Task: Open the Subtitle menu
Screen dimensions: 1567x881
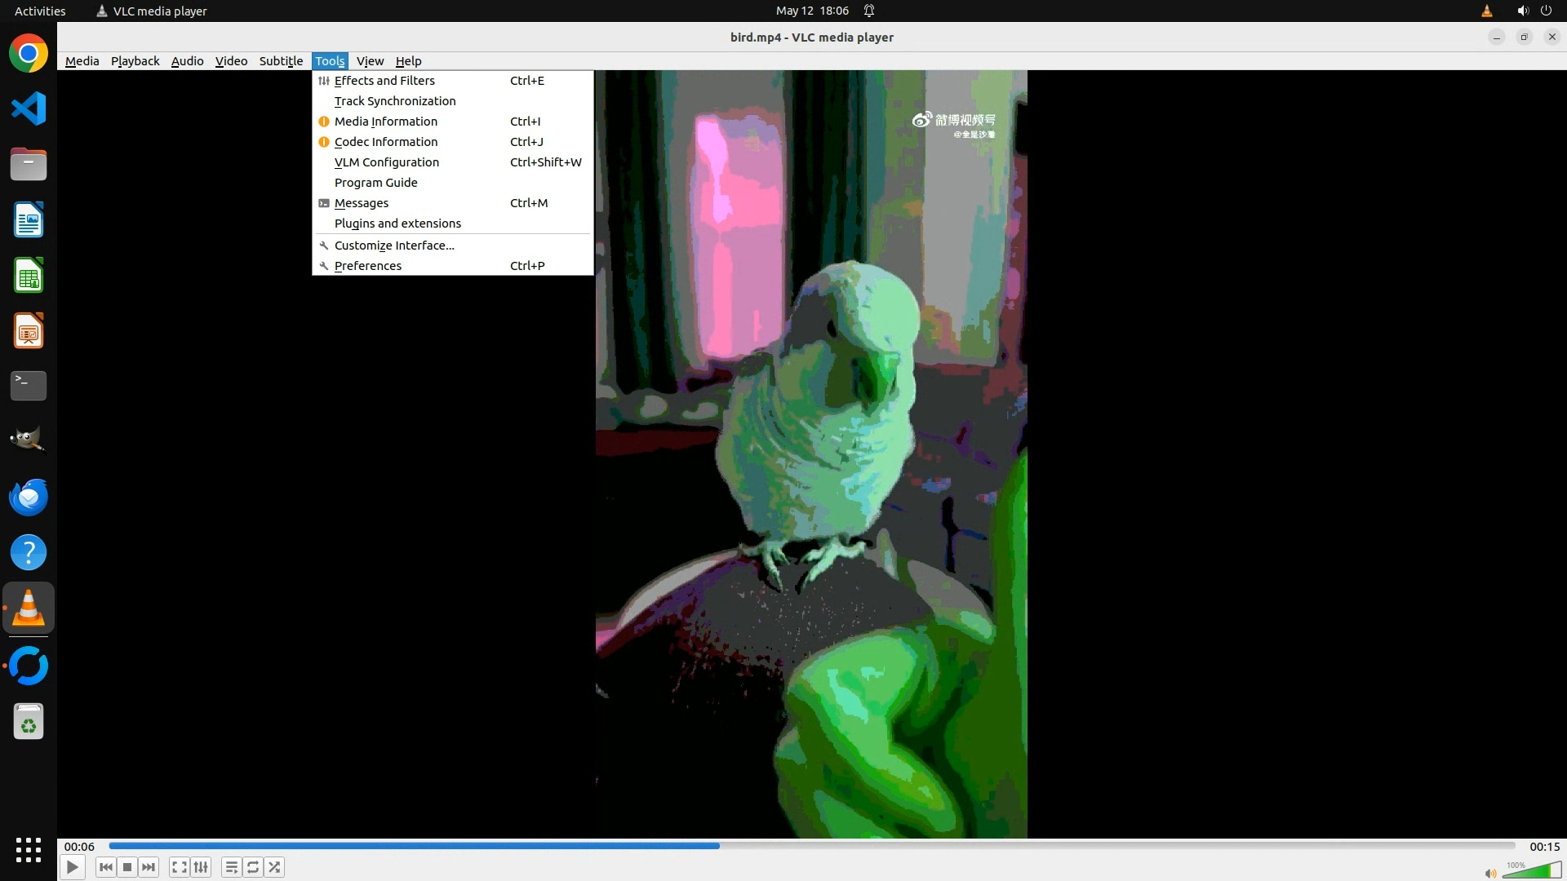Action: coord(281,61)
